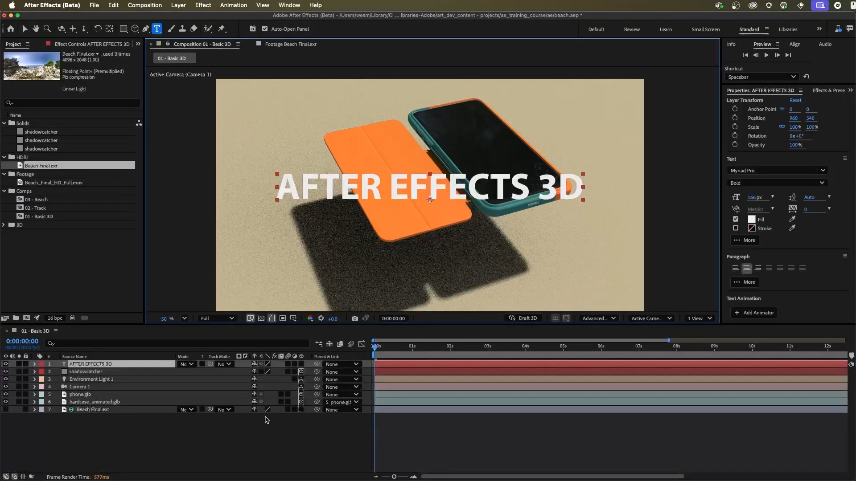The image size is (856, 481).
Task: Enable the Stroke checkbox
Action: coord(736,228)
